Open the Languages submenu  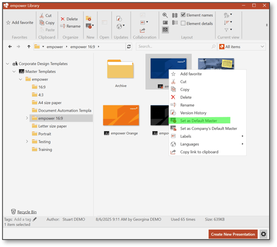click(x=208, y=144)
